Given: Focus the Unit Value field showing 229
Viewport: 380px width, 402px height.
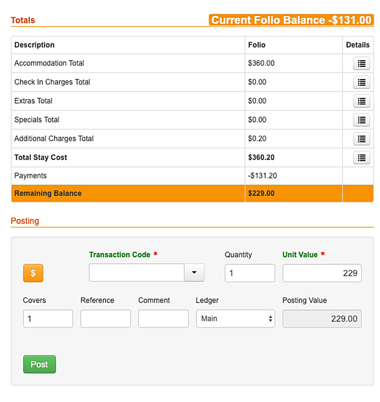Looking at the screenshot, I should 322,273.
